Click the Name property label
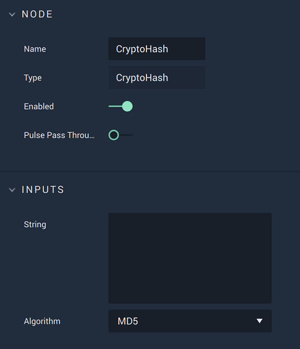Viewport: 300px width, 349px height. click(35, 49)
